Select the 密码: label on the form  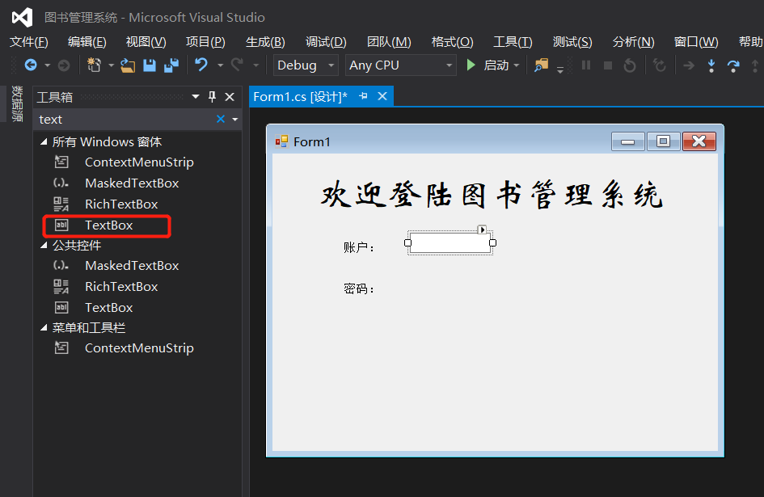click(359, 289)
